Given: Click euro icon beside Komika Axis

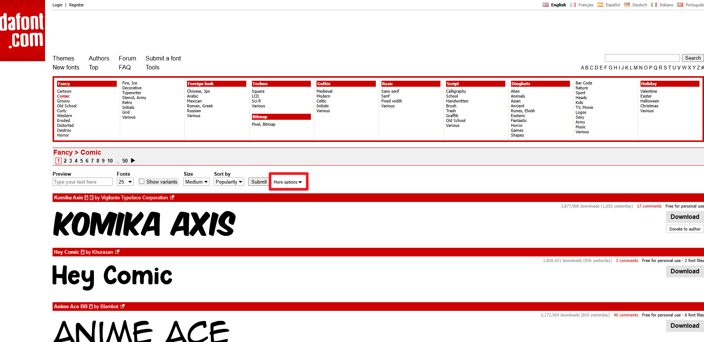Looking at the screenshot, I should [x=92, y=198].
